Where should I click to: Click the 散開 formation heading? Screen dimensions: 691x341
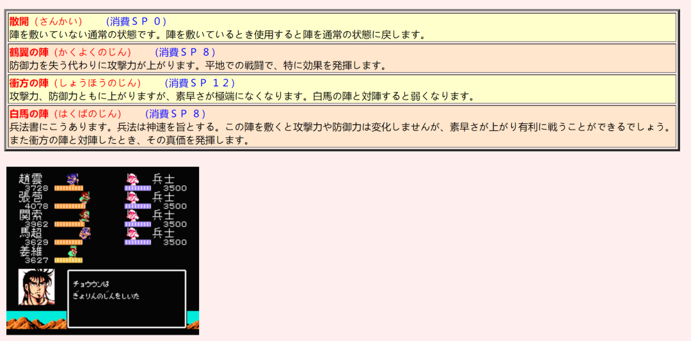coord(20,21)
